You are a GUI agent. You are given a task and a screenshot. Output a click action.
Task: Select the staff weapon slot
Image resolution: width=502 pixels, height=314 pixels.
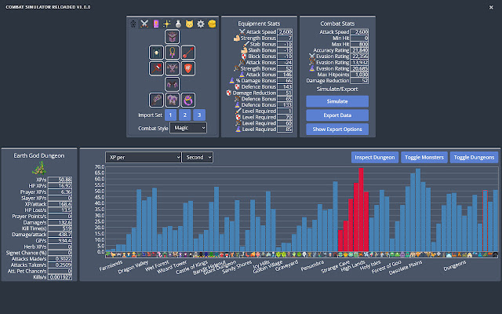click(x=156, y=68)
